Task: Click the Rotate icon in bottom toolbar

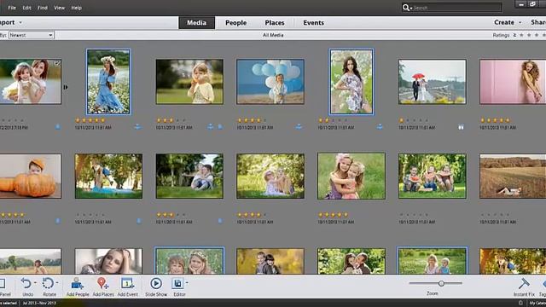Action: (x=48, y=283)
